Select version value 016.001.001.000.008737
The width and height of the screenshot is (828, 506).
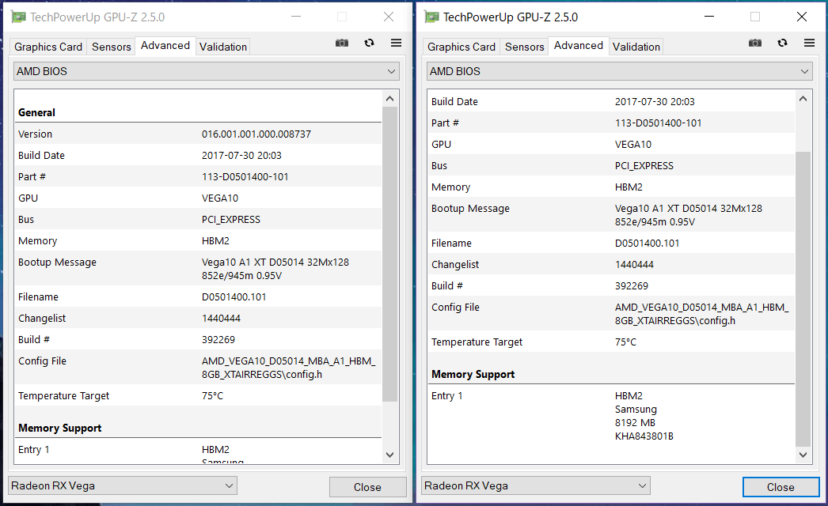[x=256, y=134]
